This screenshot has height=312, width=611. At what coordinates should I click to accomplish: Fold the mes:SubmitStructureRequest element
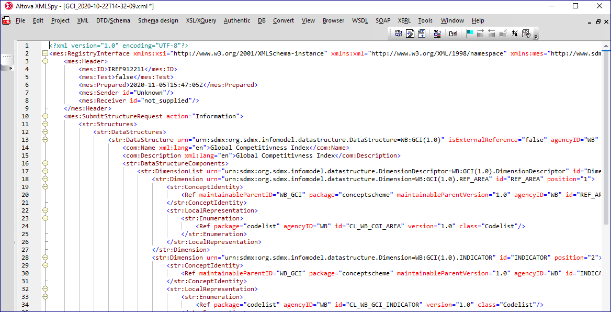45,116
